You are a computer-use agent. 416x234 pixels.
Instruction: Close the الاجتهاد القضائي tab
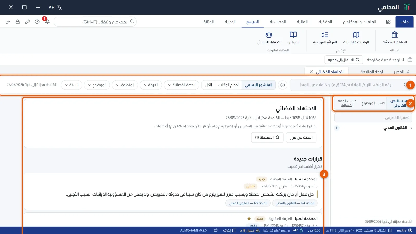(x=311, y=71)
